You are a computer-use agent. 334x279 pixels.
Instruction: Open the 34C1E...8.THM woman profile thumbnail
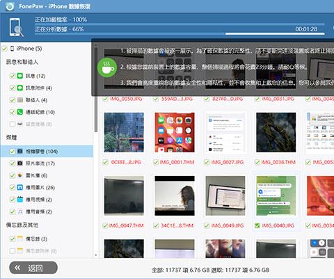[175, 196]
